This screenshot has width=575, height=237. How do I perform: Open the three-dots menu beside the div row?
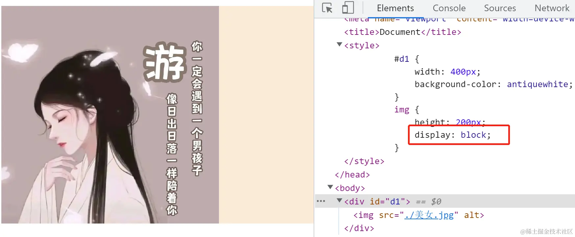(321, 201)
